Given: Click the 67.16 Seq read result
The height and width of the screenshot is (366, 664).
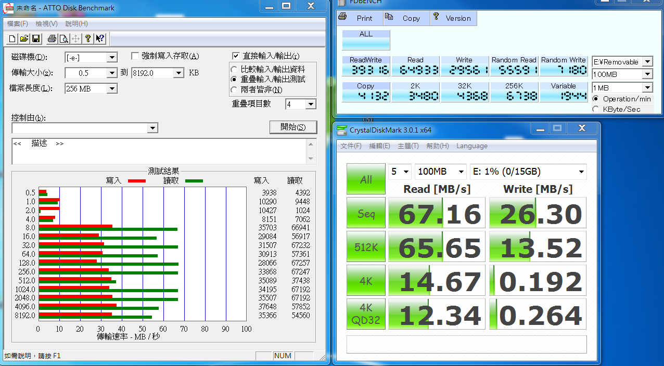Looking at the screenshot, I should (437, 213).
